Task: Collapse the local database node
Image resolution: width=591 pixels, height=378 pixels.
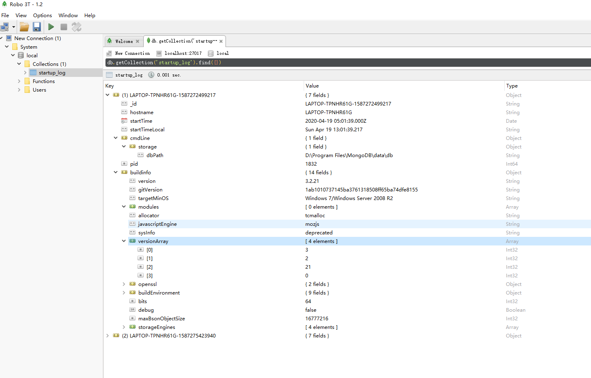Action: [x=13, y=55]
